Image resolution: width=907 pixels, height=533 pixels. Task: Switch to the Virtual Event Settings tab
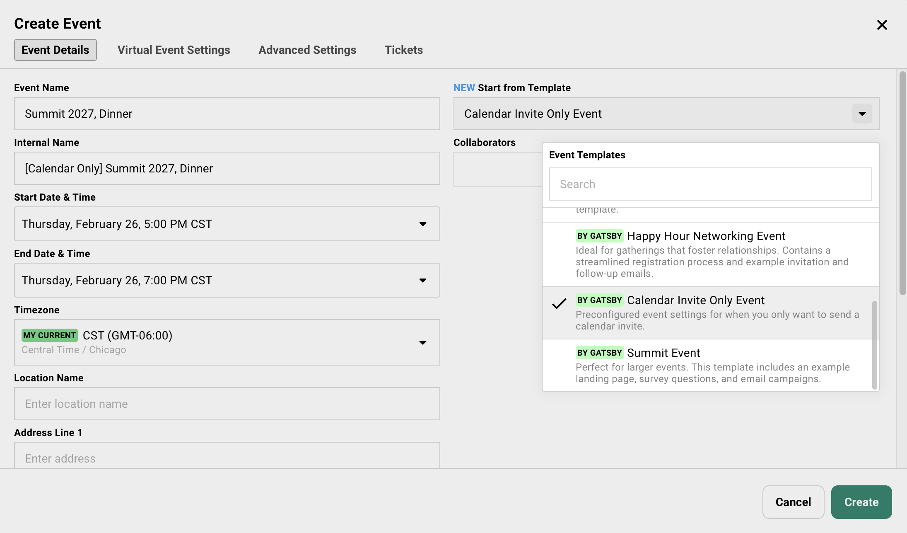tap(174, 50)
